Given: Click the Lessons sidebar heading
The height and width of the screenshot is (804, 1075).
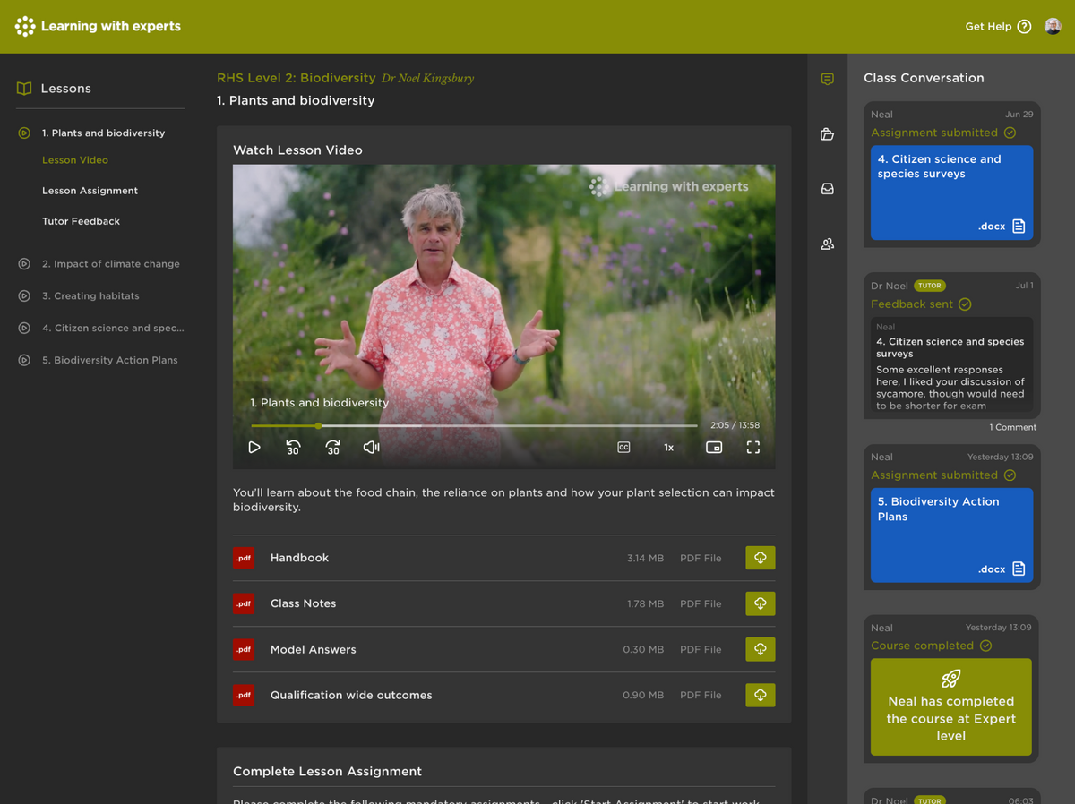Looking at the screenshot, I should click(65, 89).
